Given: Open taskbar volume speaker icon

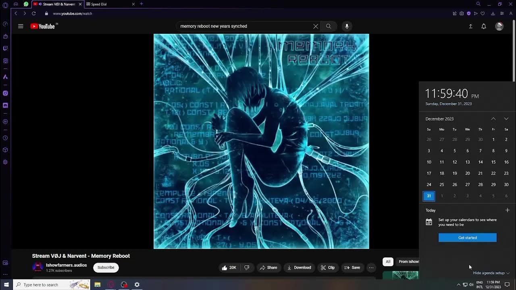Looking at the screenshot, I should [471, 285].
